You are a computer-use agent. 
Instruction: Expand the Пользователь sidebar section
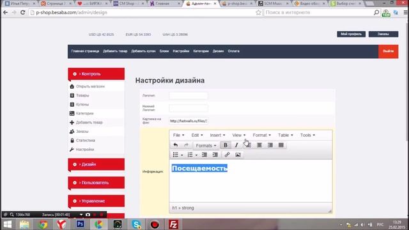[96, 183]
